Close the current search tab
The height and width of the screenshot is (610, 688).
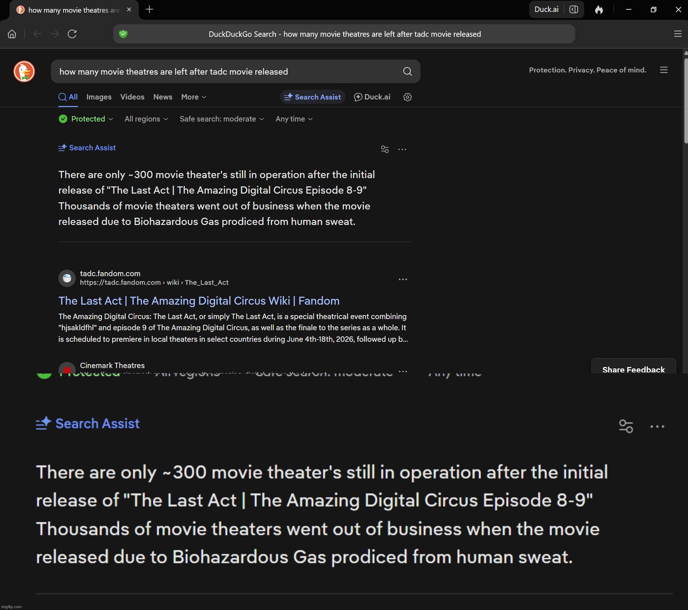(129, 10)
